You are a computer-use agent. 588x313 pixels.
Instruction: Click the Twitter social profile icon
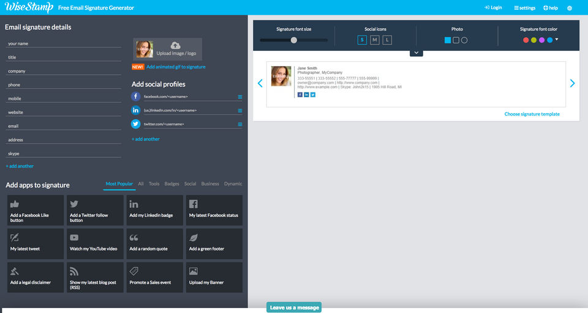point(136,124)
